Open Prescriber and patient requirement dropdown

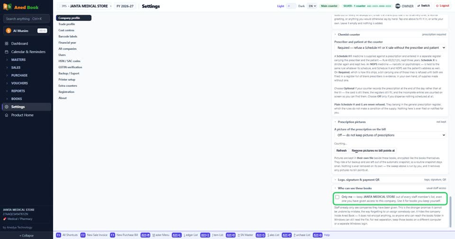pyautogui.click(x=390, y=47)
